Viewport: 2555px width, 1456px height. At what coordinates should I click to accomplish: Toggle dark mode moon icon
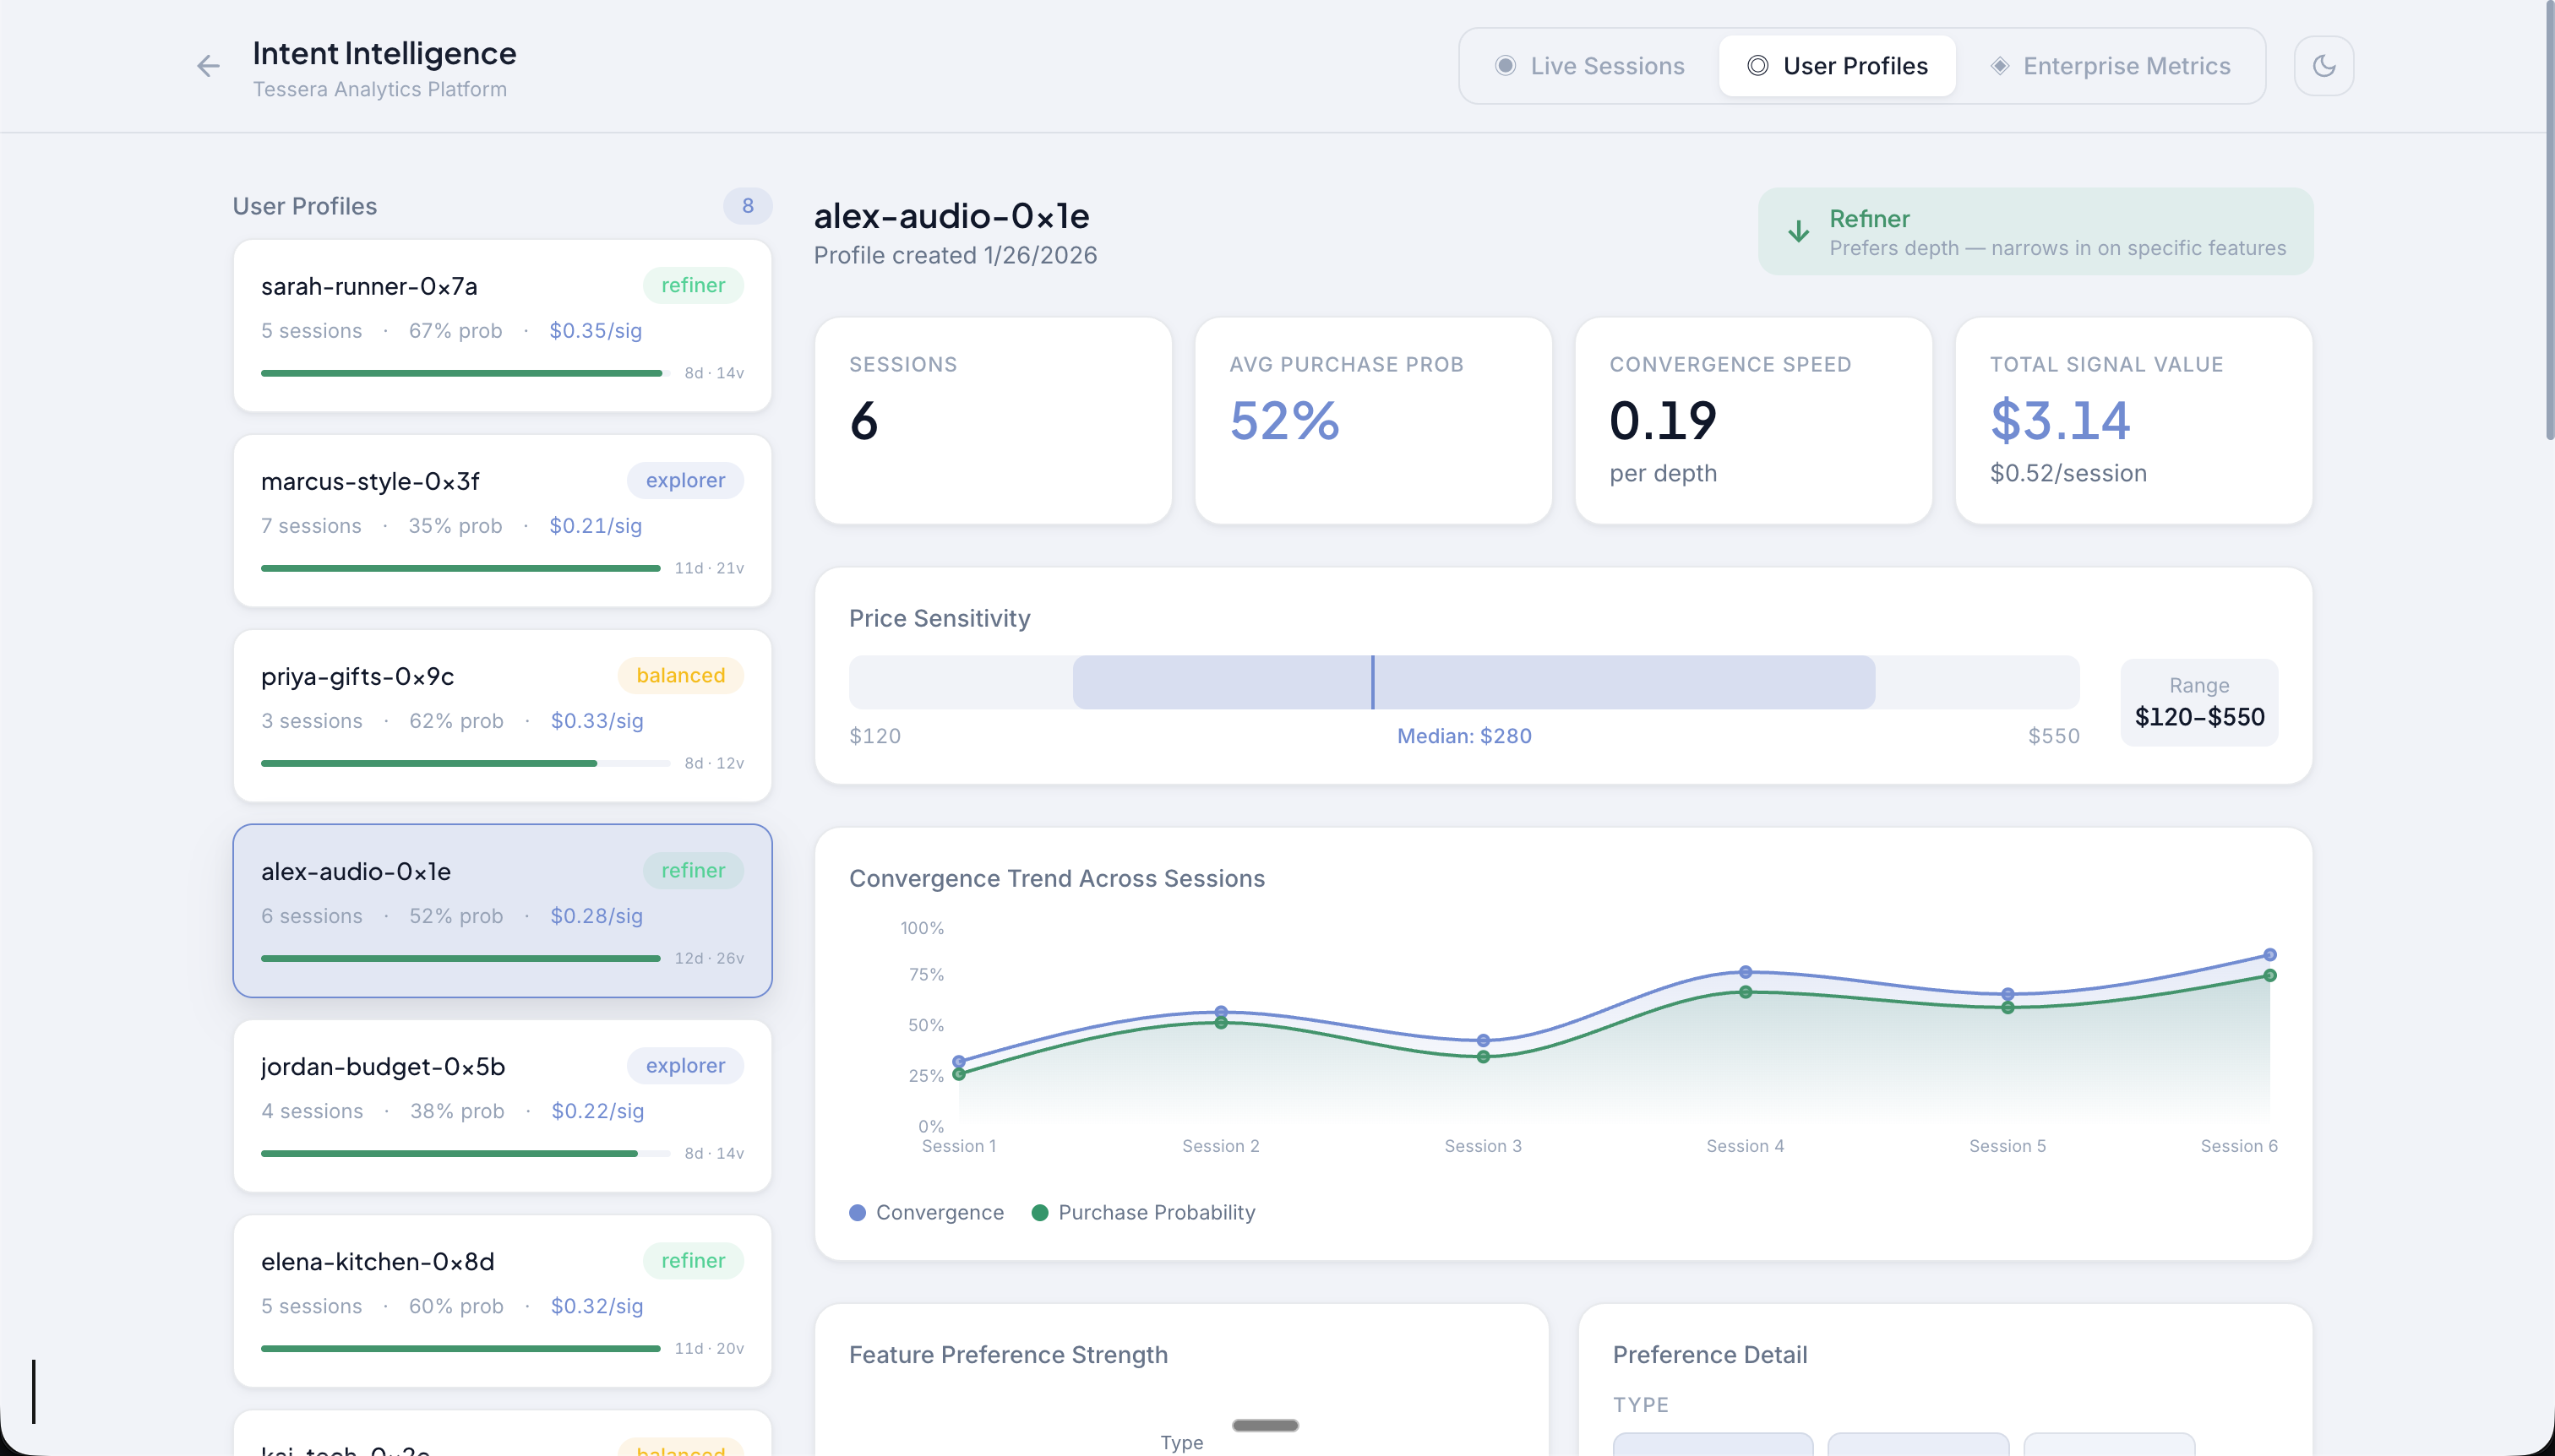click(2323, 66)
